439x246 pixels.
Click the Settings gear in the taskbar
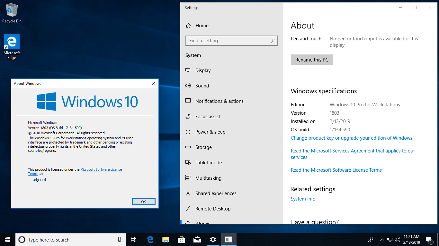(x=213, y=240)
